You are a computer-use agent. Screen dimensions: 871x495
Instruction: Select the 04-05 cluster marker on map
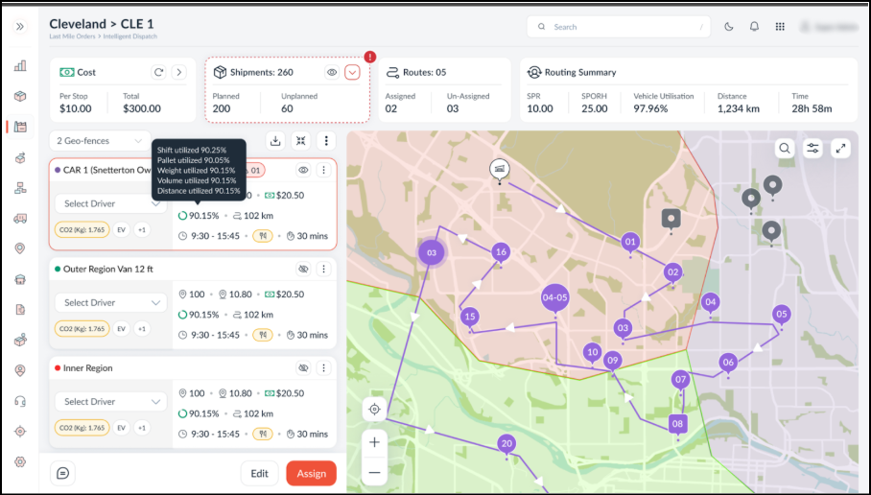coord(554,299)
